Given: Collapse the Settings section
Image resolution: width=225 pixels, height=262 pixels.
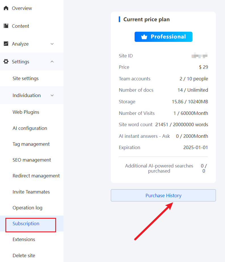Looking at the screenshot, I should pos(52,61).
